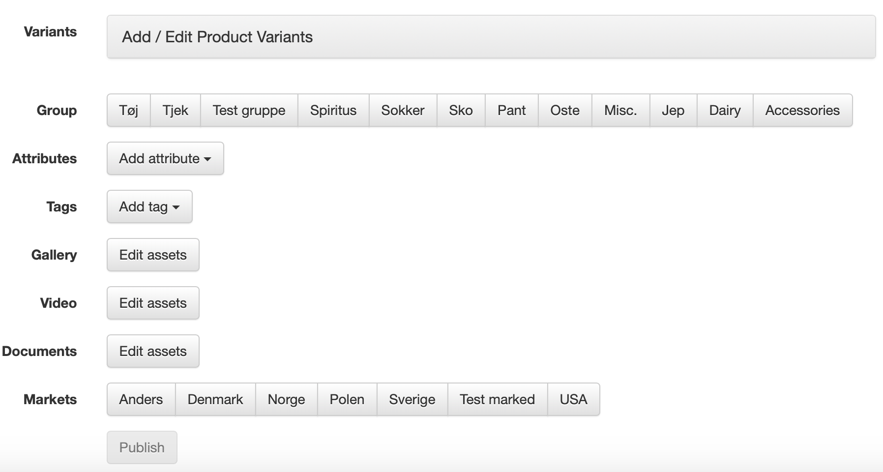Toggle the Dairy group option
The width and height of the screenshot is (883, 472).
click(x=725, y=110)
